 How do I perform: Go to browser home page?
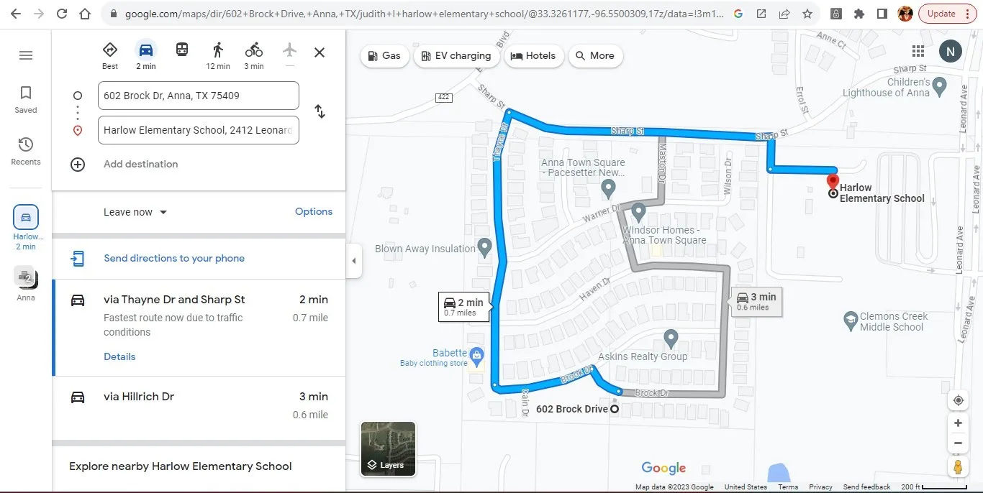85,14
